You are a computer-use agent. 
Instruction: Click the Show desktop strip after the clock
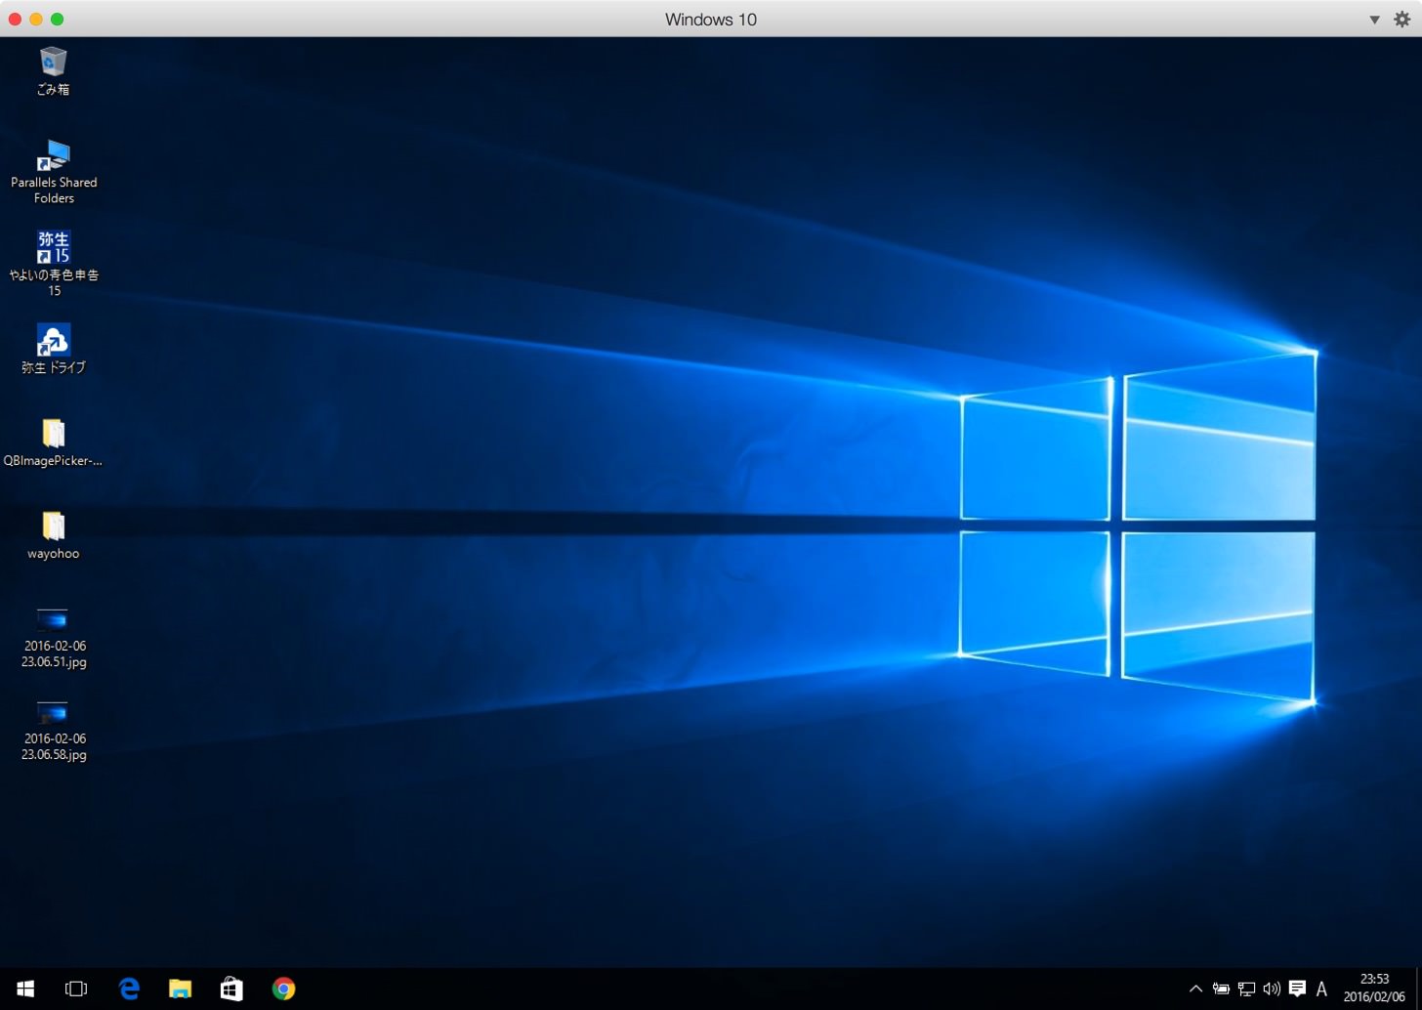click(x=1418, y=989)
